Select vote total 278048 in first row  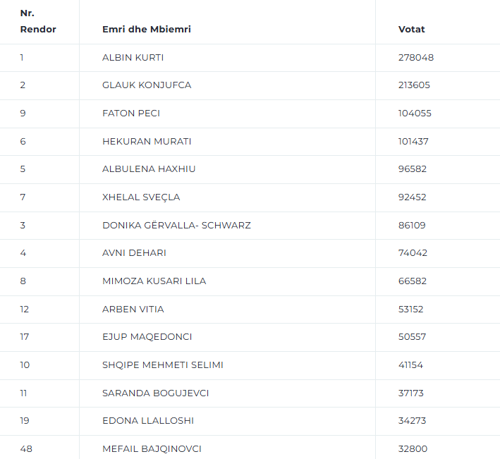416,57
